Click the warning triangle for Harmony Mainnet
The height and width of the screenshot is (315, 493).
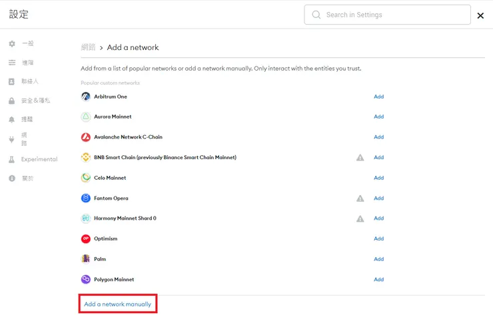tap(360, 218)
